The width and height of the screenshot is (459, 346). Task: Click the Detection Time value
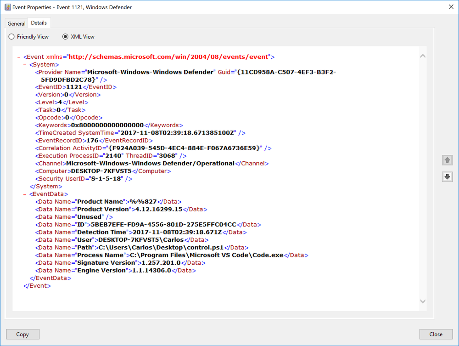tap(177, 233)
